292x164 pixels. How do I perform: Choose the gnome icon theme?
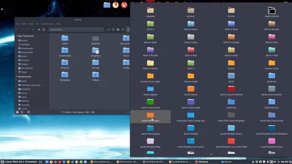[x=191, y=12]
